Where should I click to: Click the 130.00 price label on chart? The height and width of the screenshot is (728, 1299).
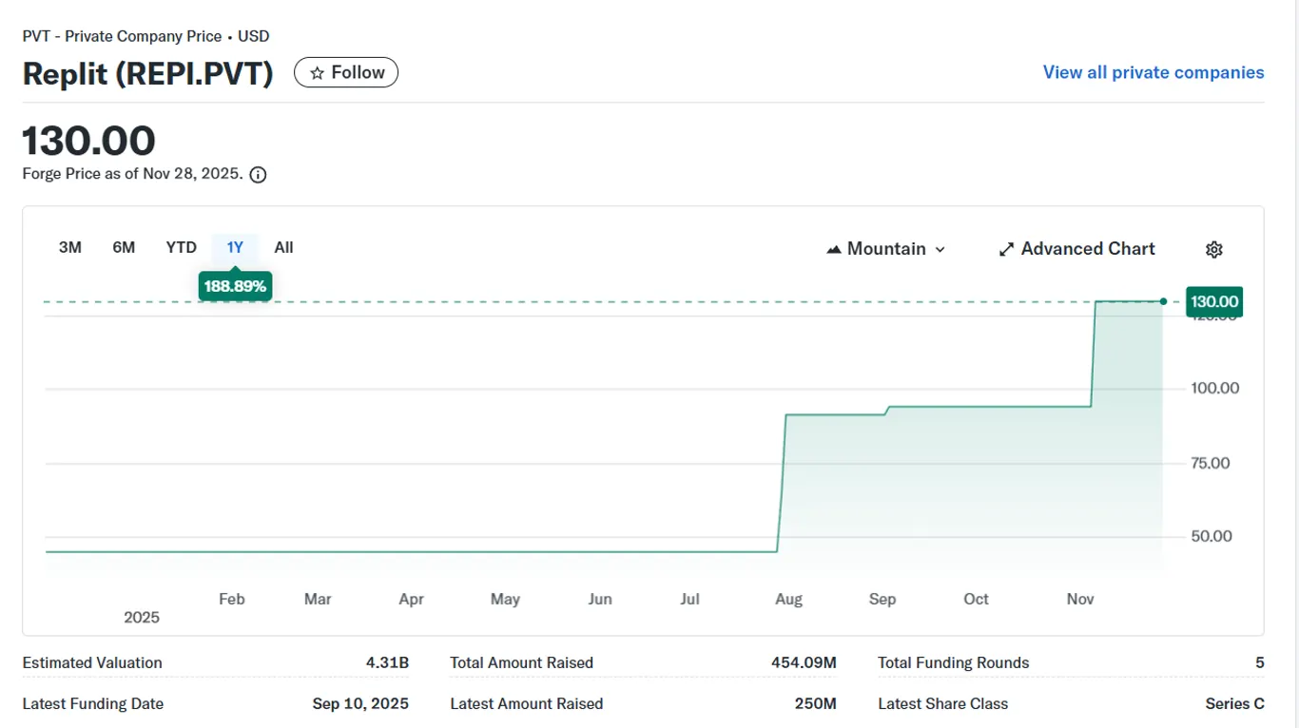point(1214,302)
